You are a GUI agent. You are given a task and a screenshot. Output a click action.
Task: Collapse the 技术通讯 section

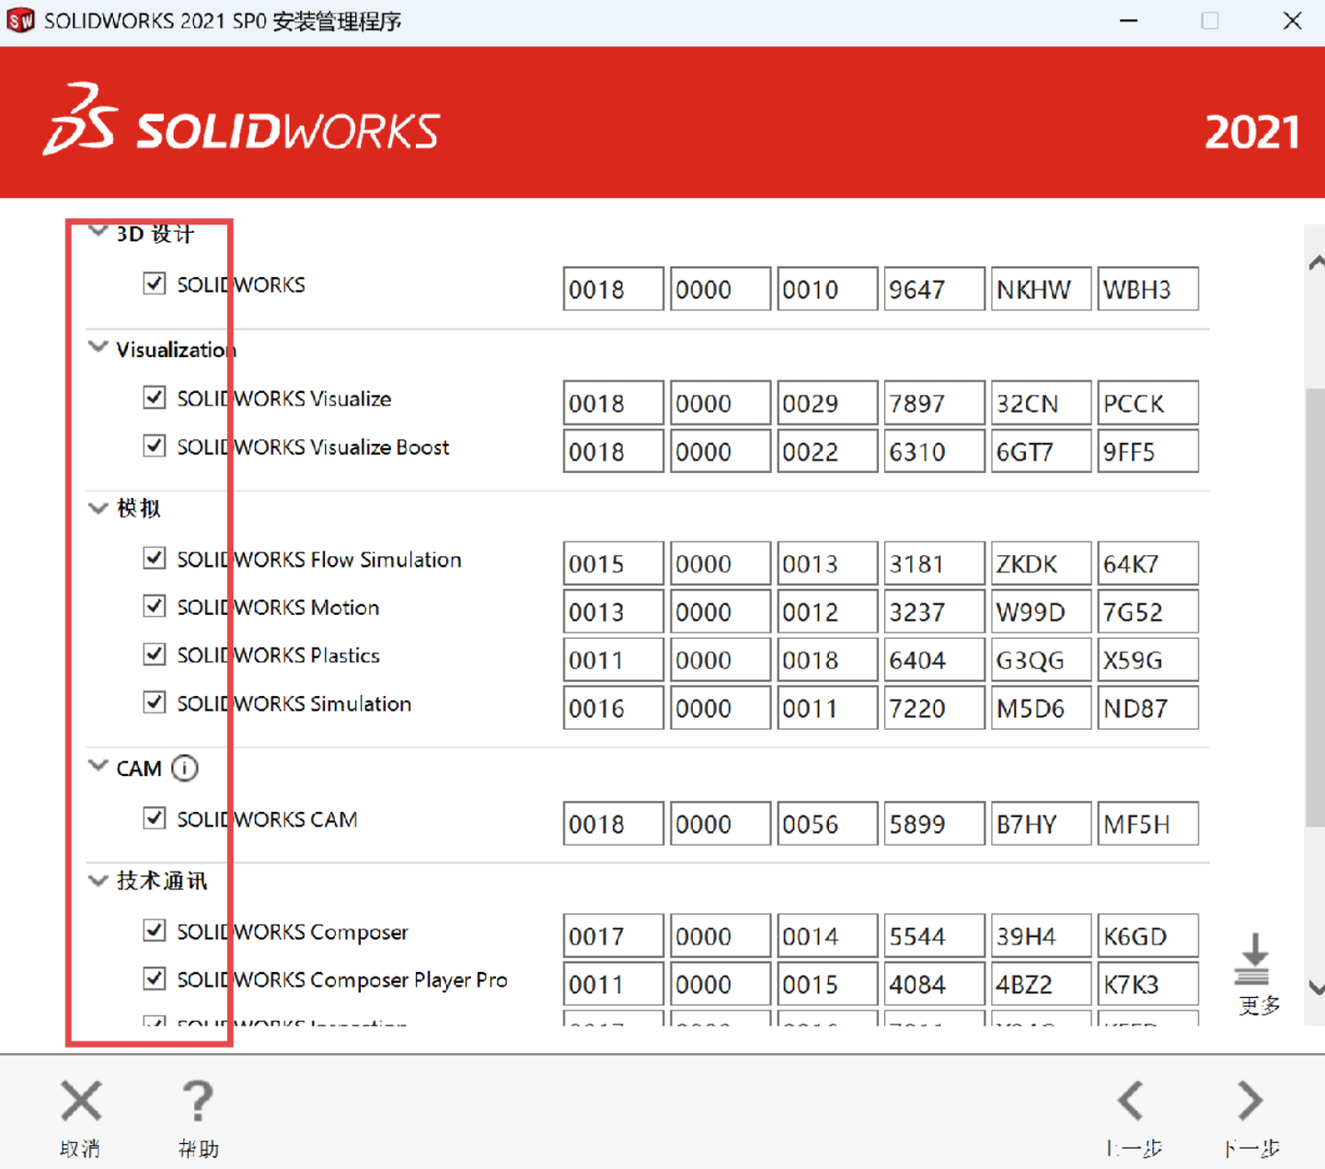pyautogui.click(x=98, y=879)
